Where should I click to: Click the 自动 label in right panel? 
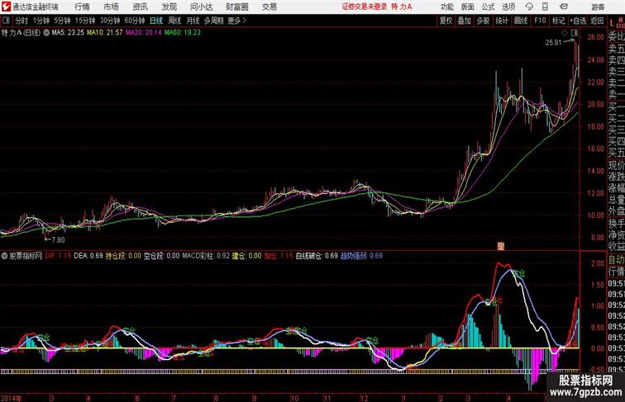616,260
